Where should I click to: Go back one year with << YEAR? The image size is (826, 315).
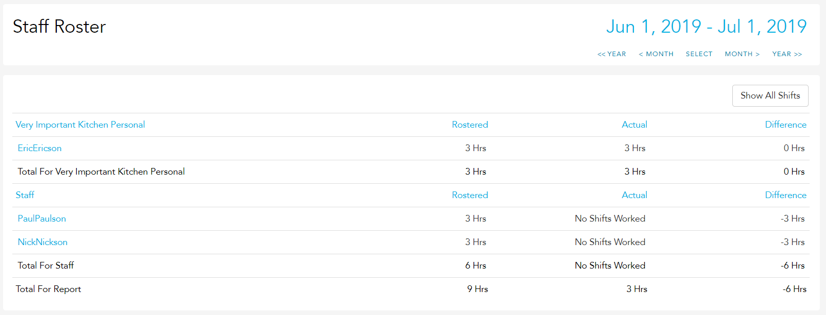tap(611, 54)
